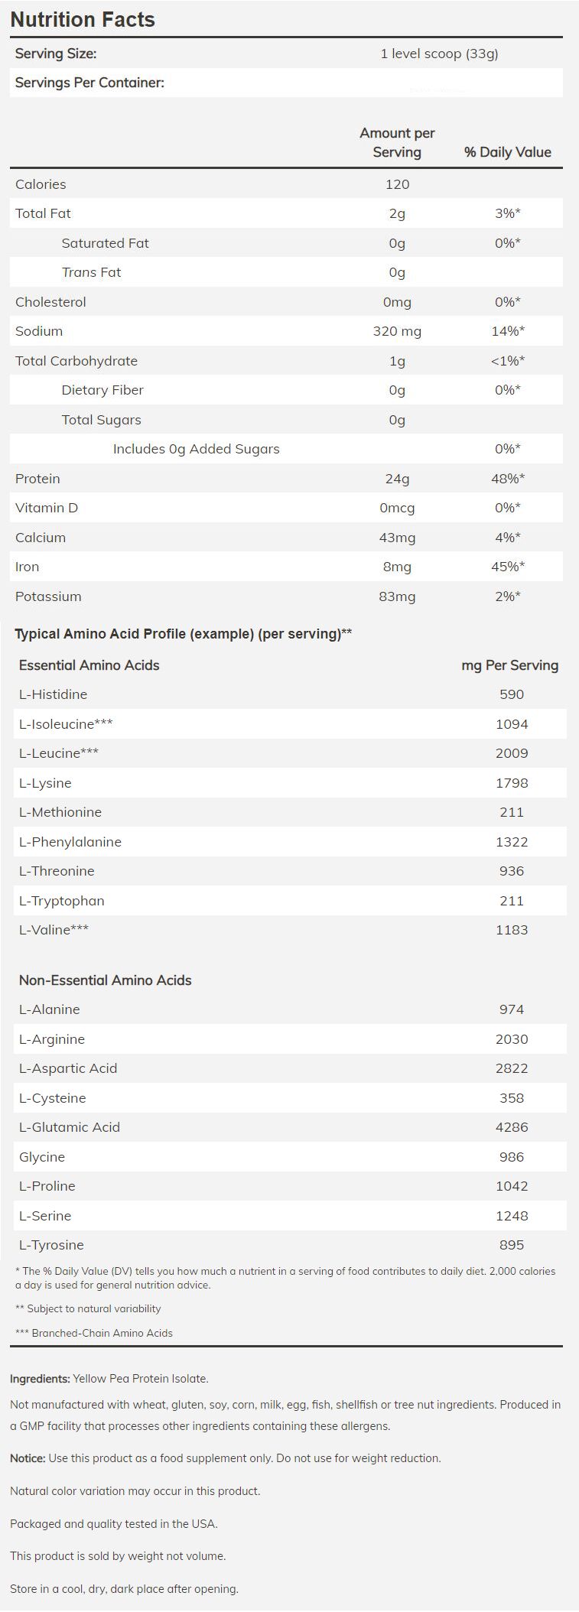The image size is (579, 1612).
Task: Click the Branched-Chain Amino Acids footnote
Action: [94, 1333]
